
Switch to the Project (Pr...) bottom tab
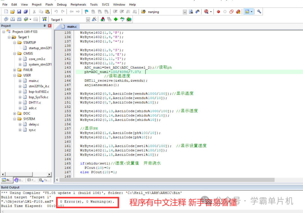7,180
